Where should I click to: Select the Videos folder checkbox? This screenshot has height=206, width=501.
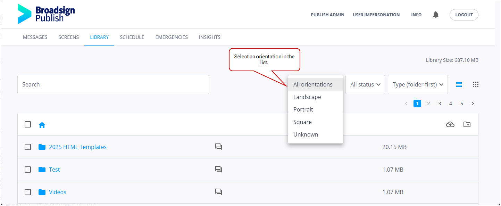coord(28,192)
